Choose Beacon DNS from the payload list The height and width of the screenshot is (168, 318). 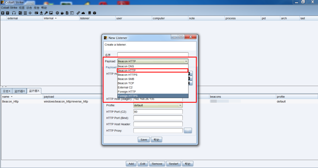point(153,66)
